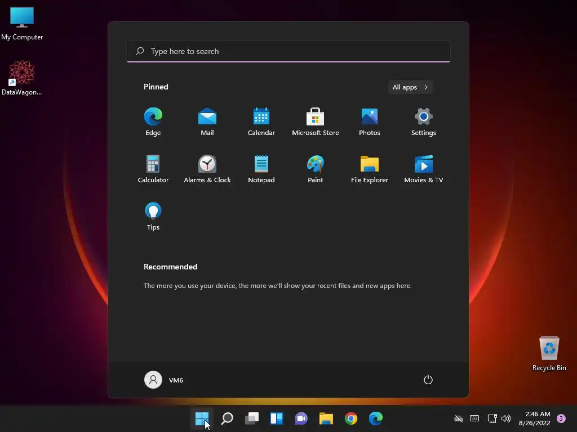577x432 pixels.
Task: Click the Pinned section heading
Action: (x=156, y=87)
